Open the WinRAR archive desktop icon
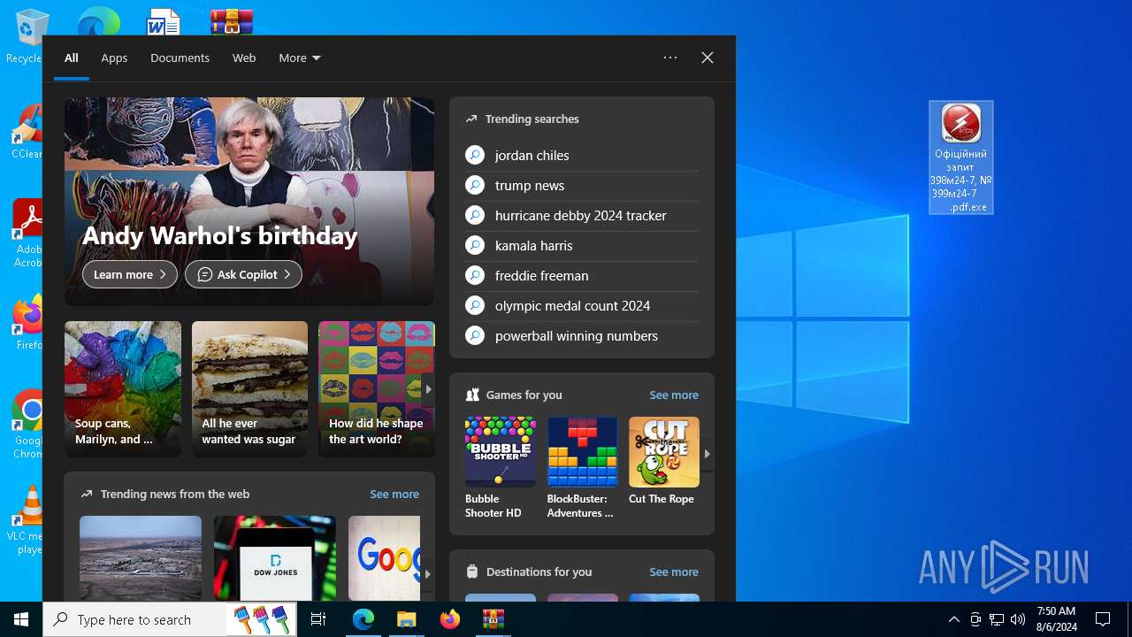Viewport: 1132px width, 637px height. (232, 21)
